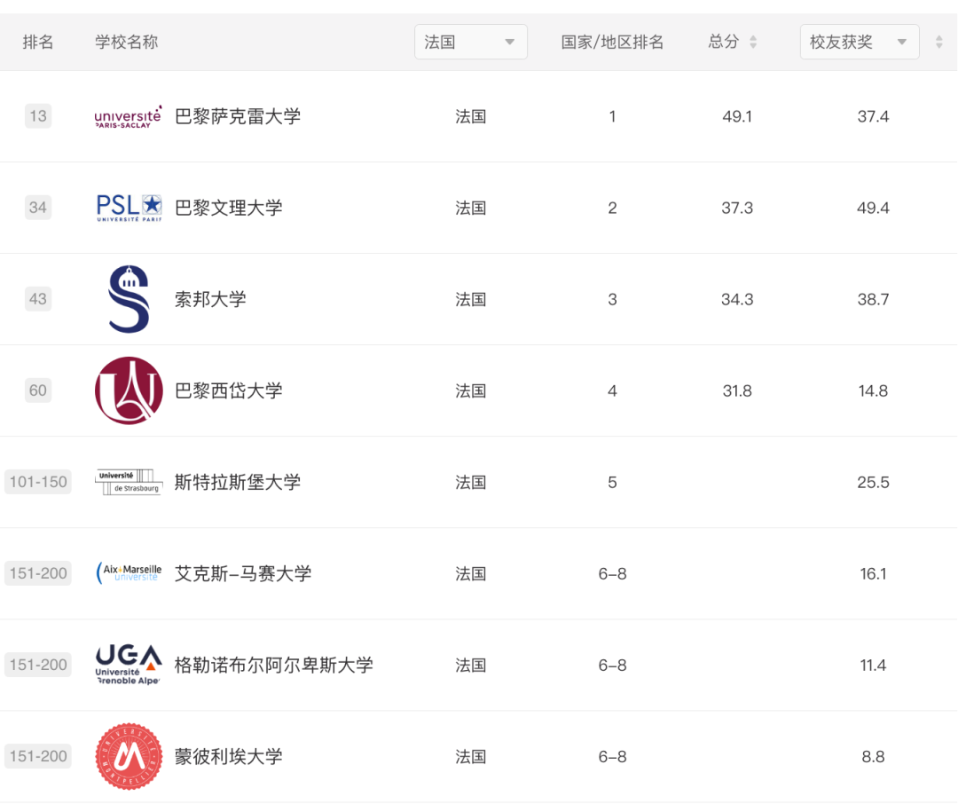The image size is (958, 804).
Task: Click national rank 6-8 for 格勒诺布尔阿尔卑斯大学
Action: [x=612, y=665]
